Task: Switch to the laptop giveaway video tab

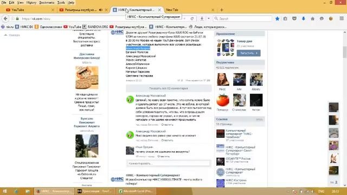Action: (x=81, y=10)
